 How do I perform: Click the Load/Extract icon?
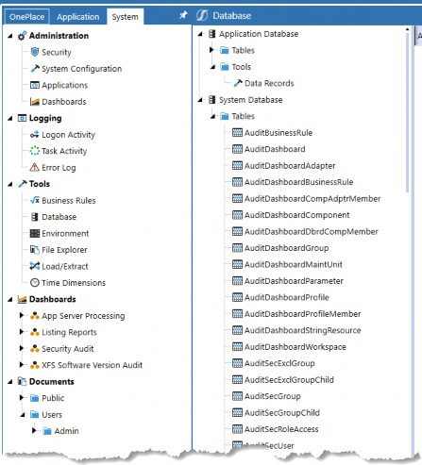coord(35,266)
